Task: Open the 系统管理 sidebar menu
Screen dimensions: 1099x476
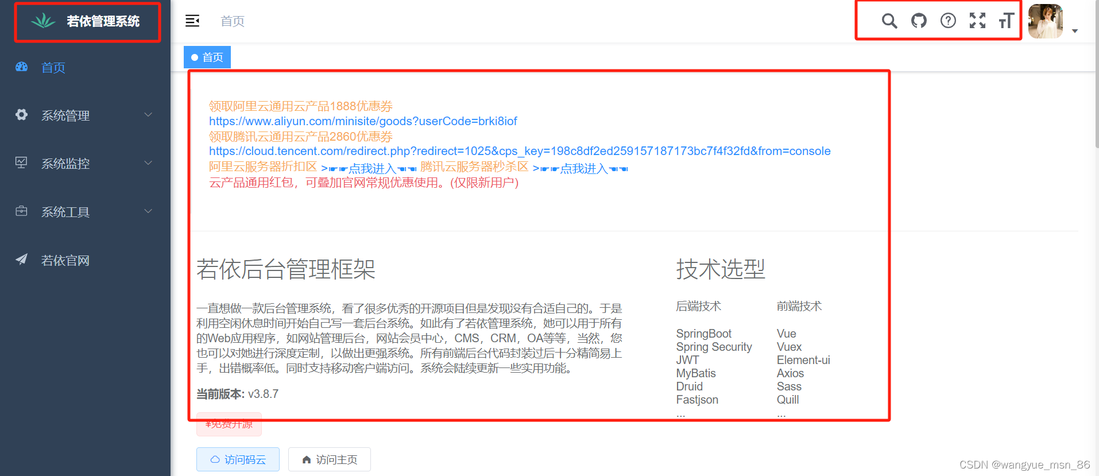Action: (x=85, y=115)
